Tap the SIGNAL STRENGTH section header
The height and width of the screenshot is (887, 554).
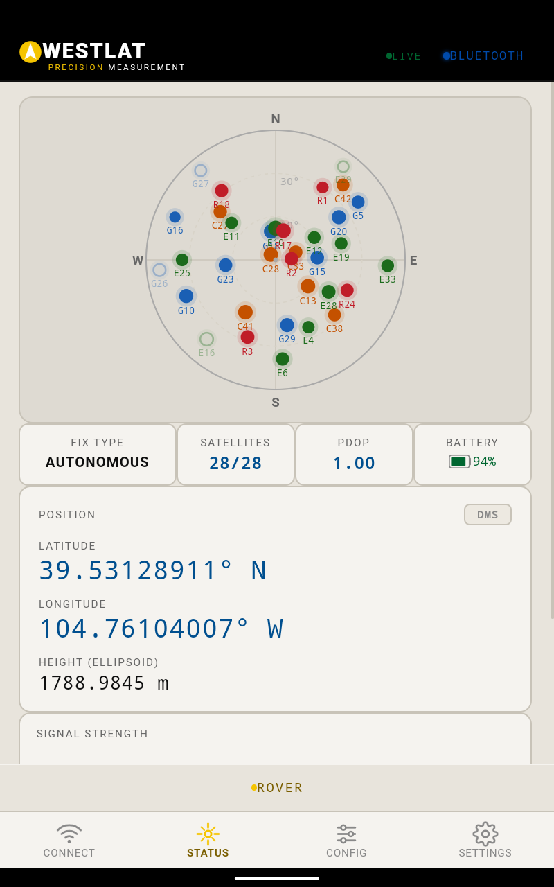[x=93, y=734]
